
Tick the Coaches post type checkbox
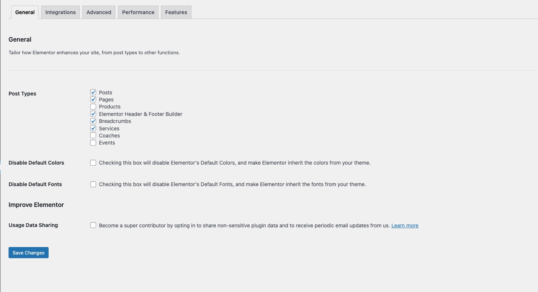pos(93,136)
